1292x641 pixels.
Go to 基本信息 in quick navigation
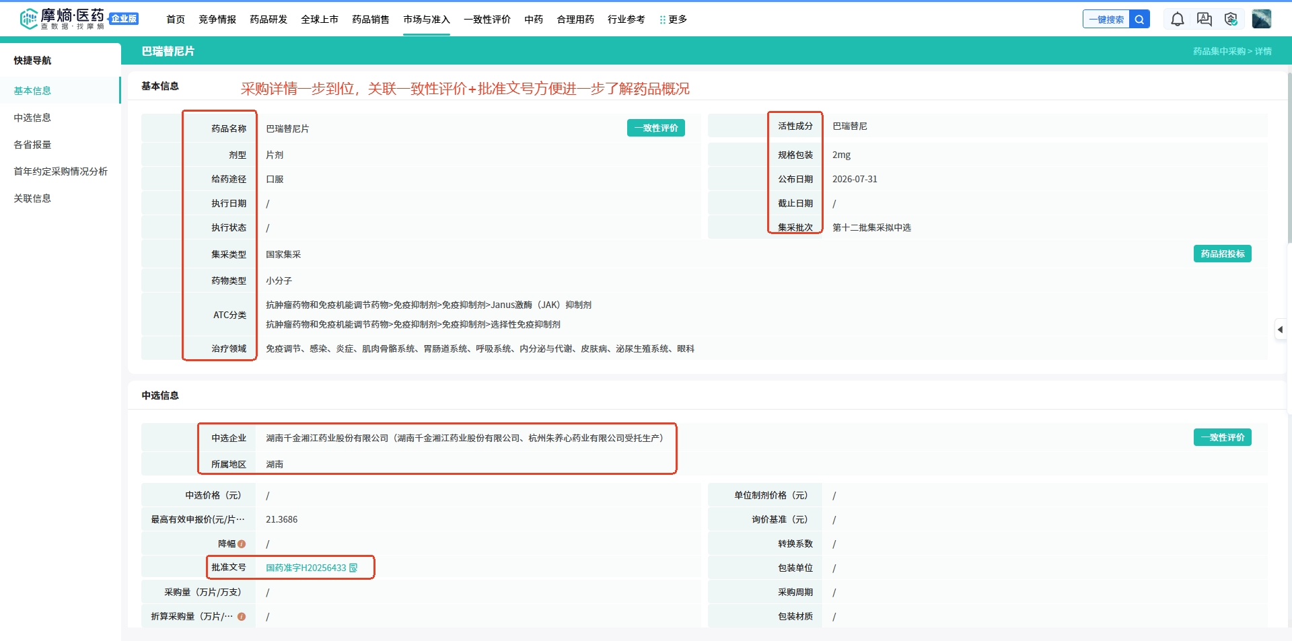(32, 91)
